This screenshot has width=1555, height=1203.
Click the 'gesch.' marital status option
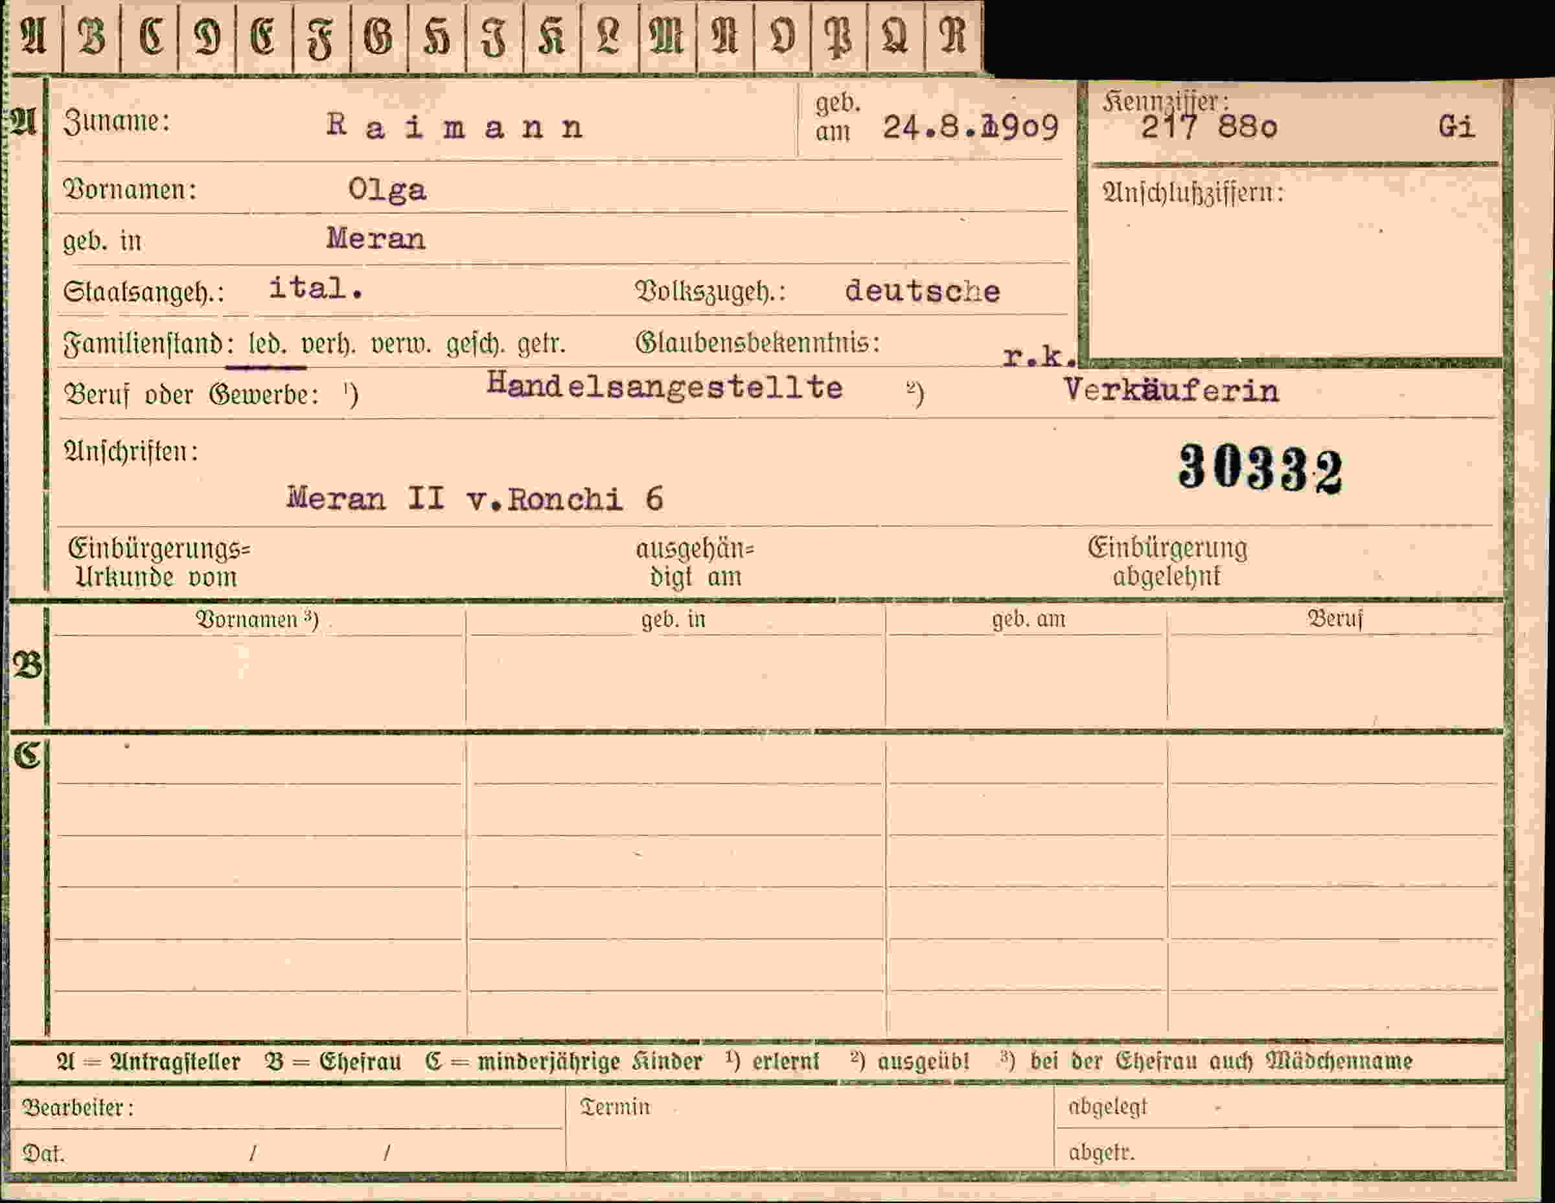click(475, 345)
